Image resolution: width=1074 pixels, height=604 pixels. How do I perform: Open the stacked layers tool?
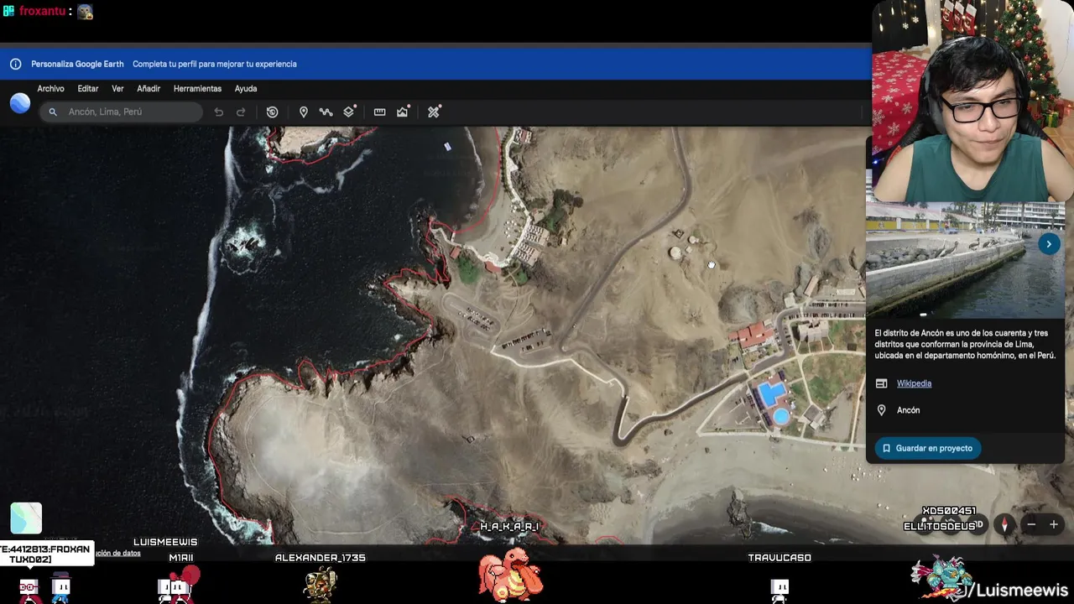click(x=350, y=112)
